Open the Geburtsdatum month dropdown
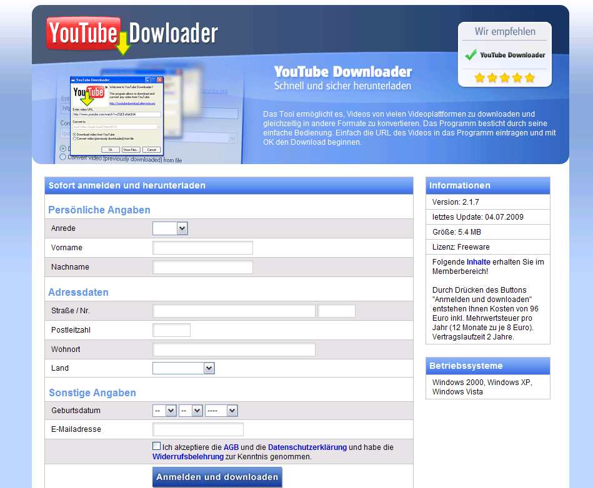 [191, 411]
